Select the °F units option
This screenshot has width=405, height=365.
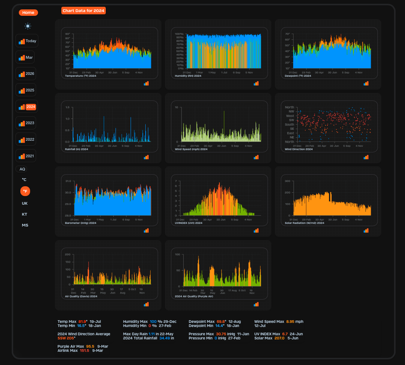25,191
